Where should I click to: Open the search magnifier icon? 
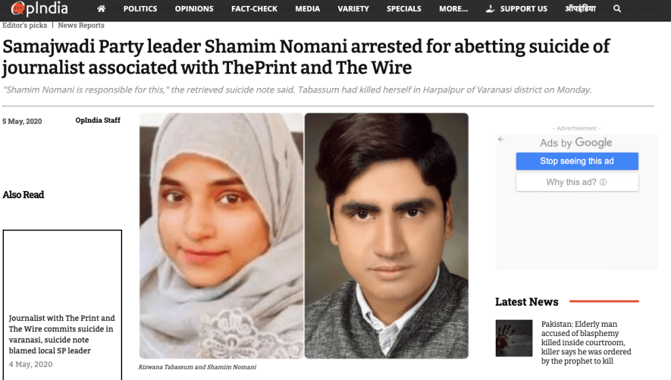click(x=617, y=9)
